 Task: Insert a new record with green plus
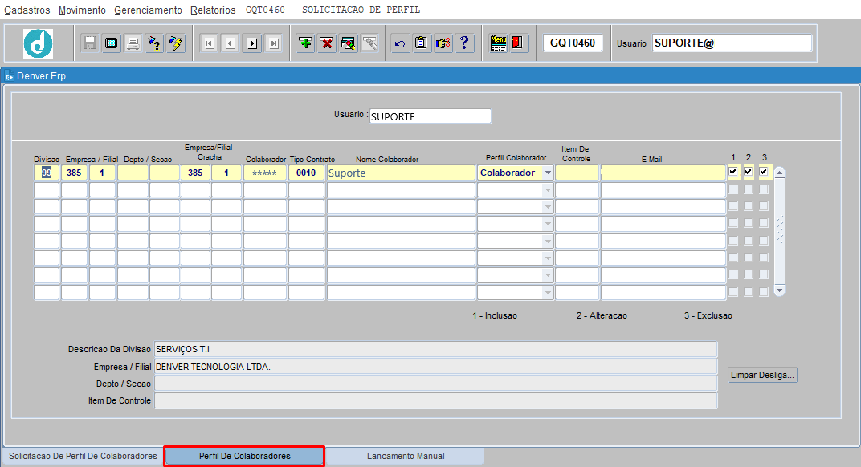click(x=305, y=43)
